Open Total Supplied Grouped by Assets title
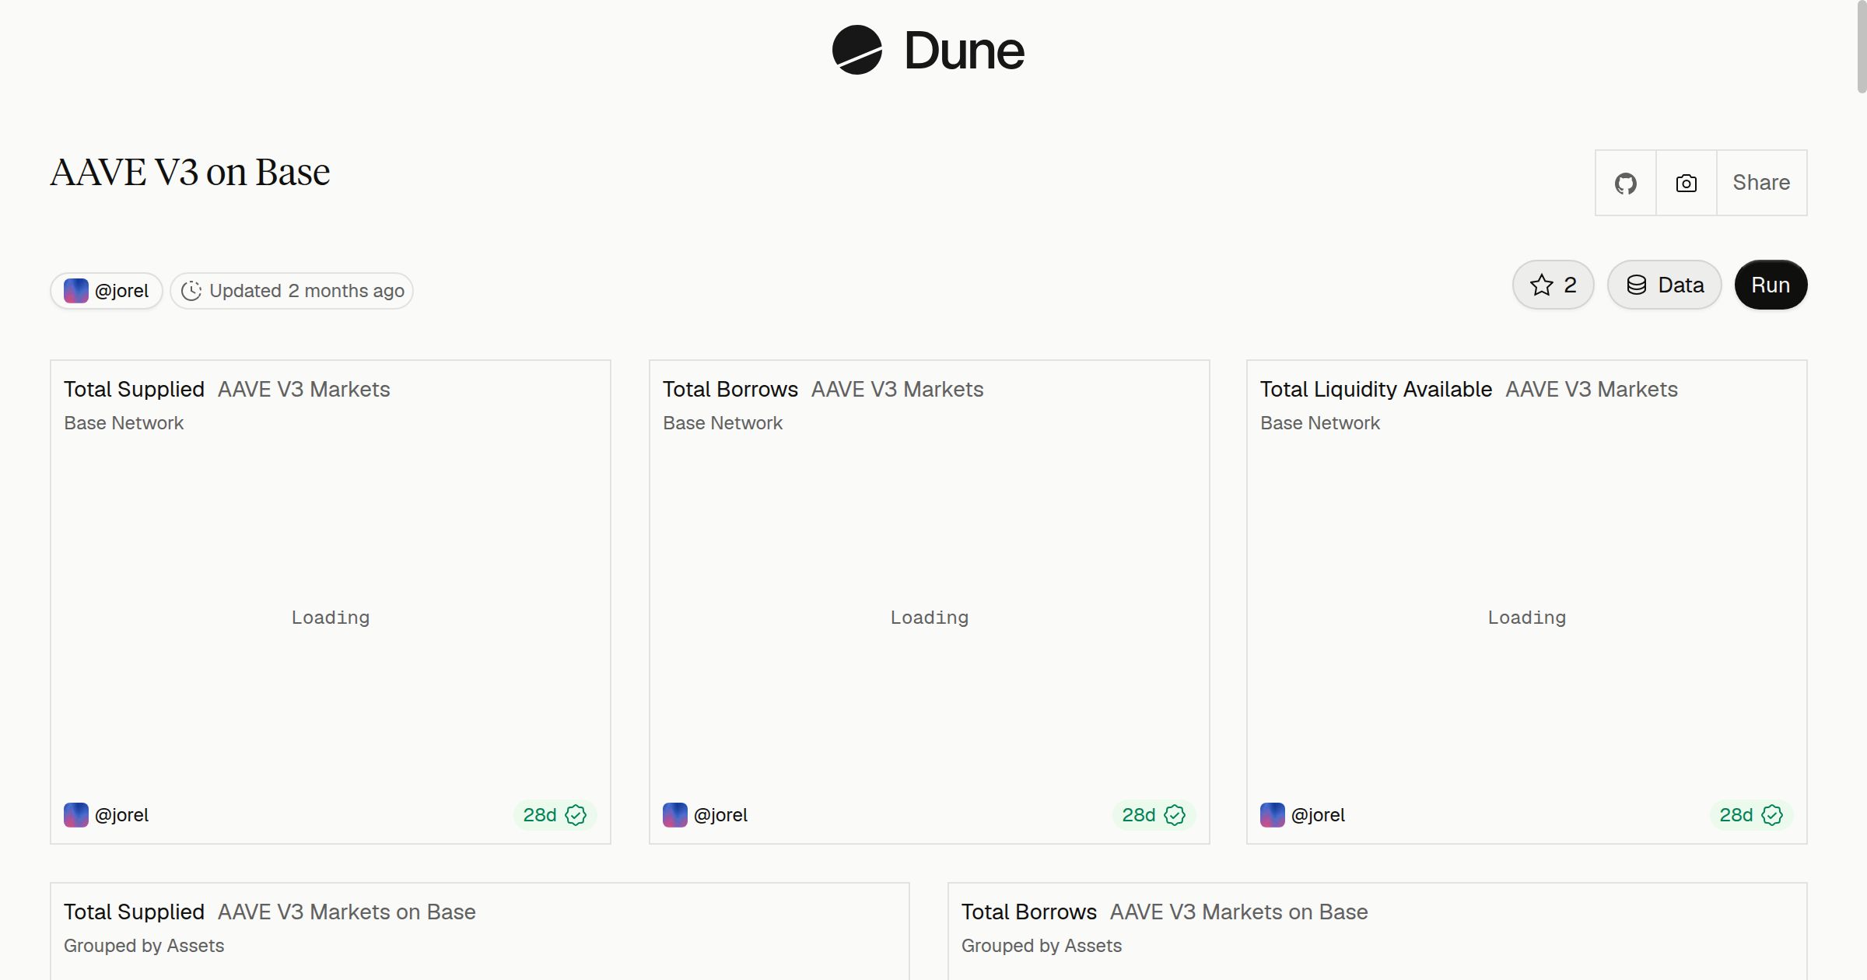The height and width of the screenshot is (980, 1867). (x=134, y=912)
